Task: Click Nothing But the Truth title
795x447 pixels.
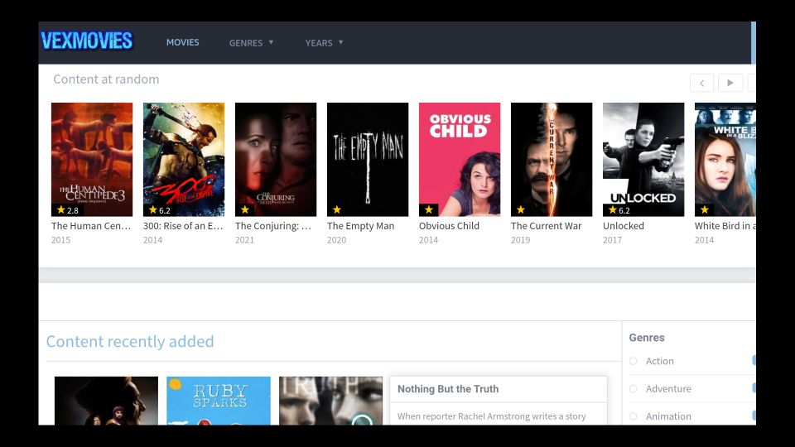Action: pos(448,389)
